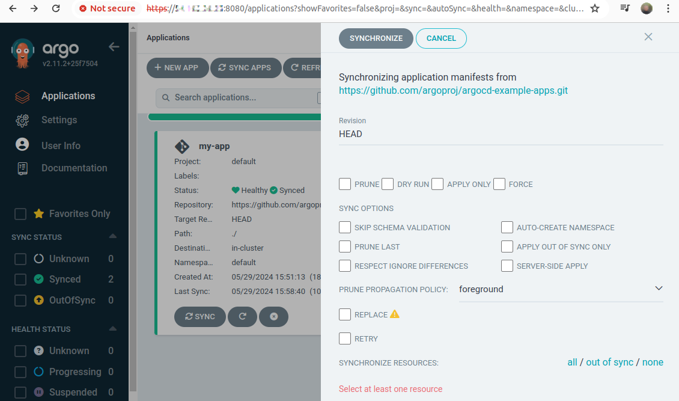This screenshot has width=679, height=401.
Task: Click the git icon of my-app card
Action: coord(182,146)
